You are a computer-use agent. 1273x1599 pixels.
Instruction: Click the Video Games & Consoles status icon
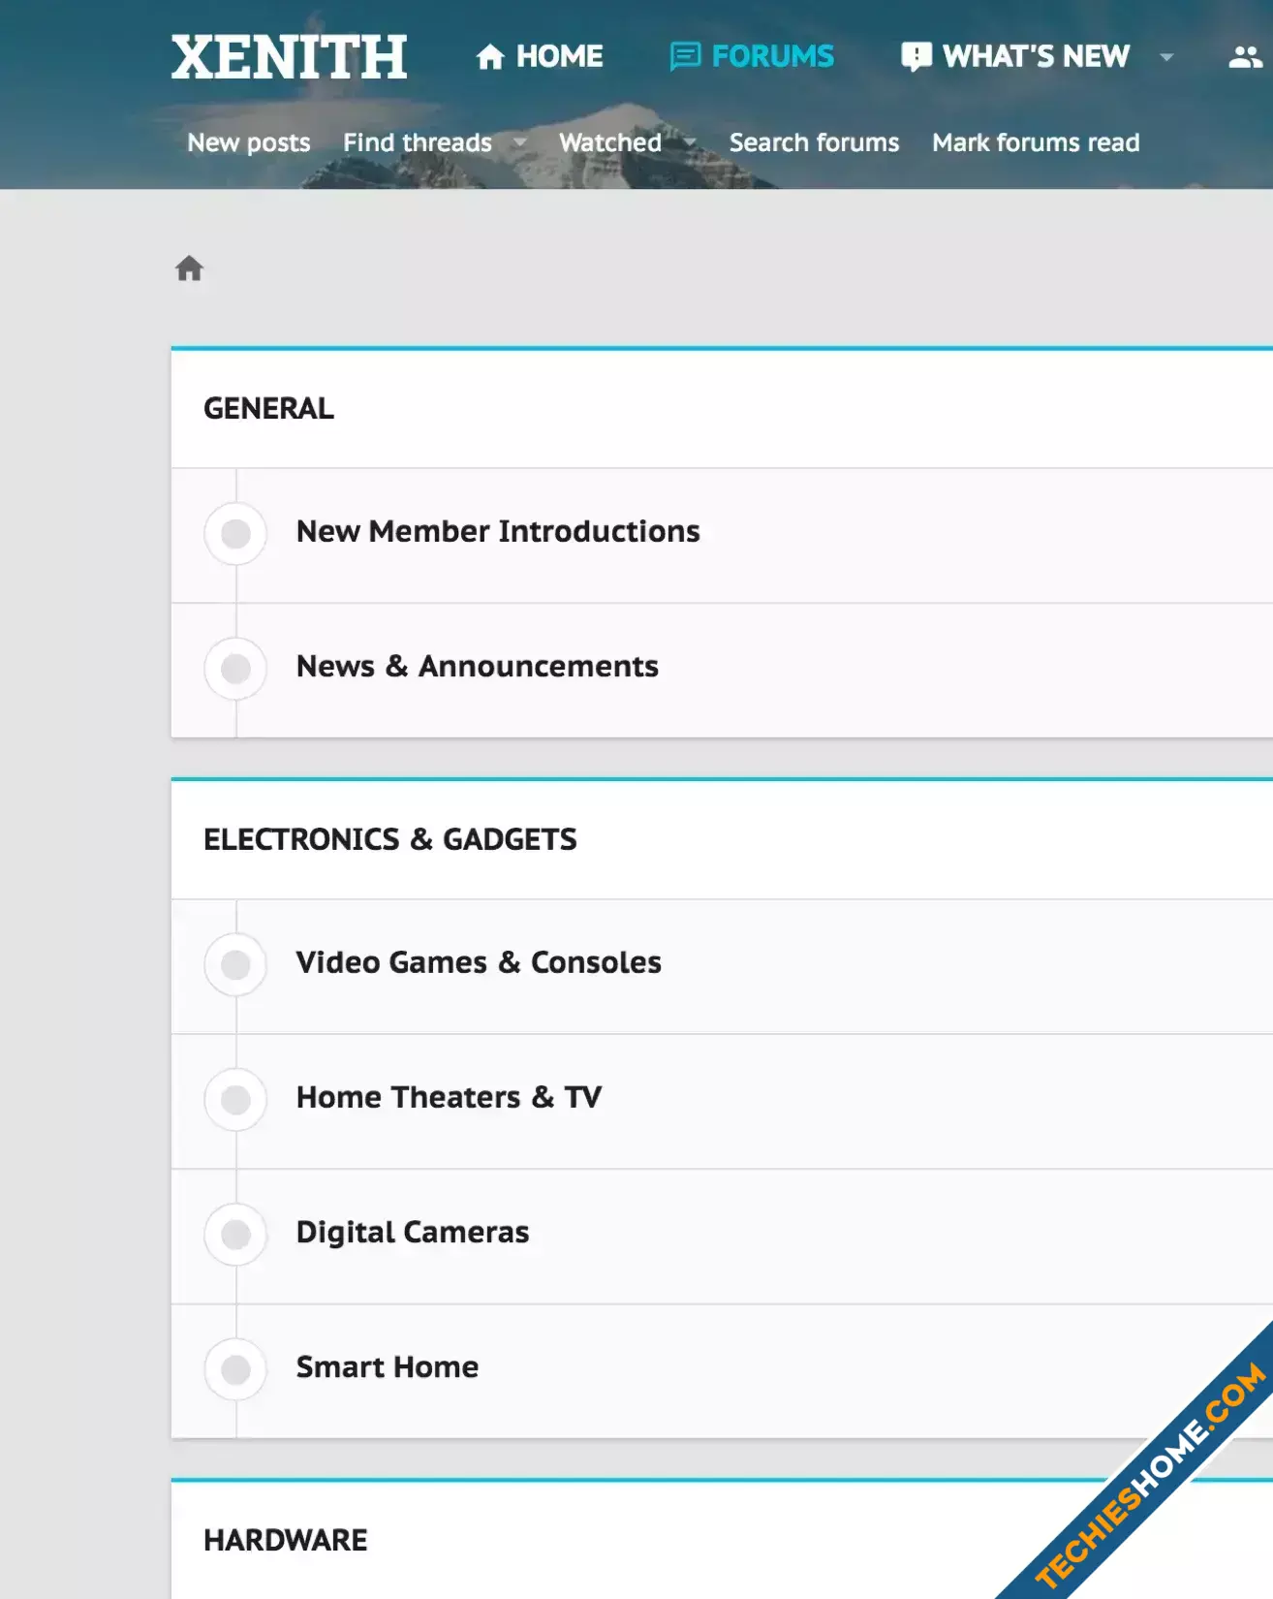pos(235,964)
